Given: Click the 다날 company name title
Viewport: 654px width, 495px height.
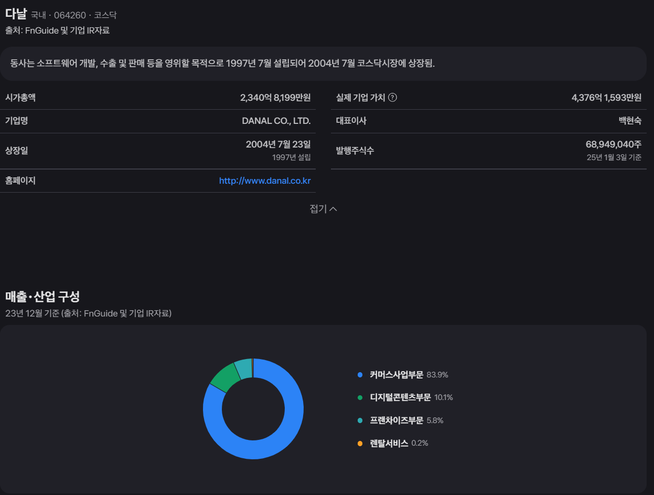Looking at the screenshot, I should pos(16,14).
